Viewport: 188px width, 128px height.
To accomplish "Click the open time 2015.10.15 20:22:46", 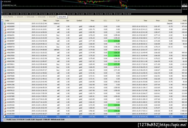I will pos(39,23).
